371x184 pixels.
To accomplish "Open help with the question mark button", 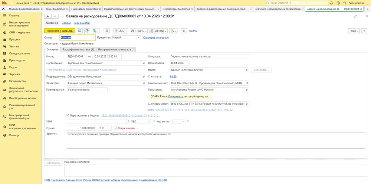I will 364,31.
